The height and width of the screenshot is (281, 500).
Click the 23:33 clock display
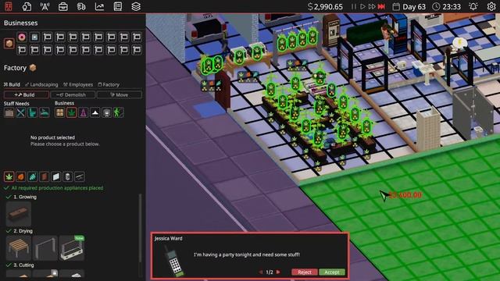(447, 7)
